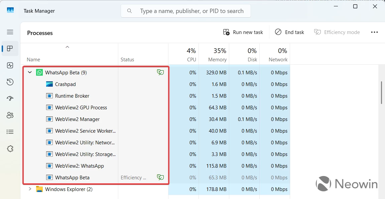Select the Runtime Broker process row
Screen dimensions: 385x199
pyautogui.click(x=72, y=96)
